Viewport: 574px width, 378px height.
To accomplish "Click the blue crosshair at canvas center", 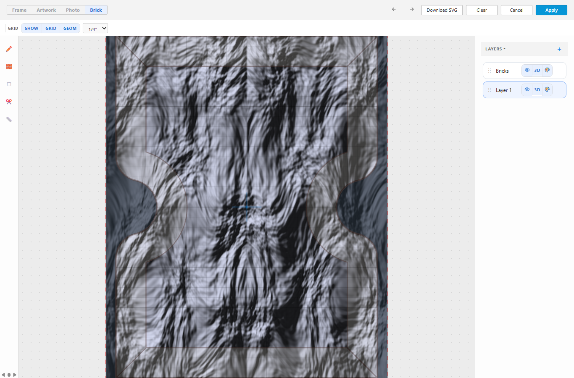I will [x=247, y=206].
